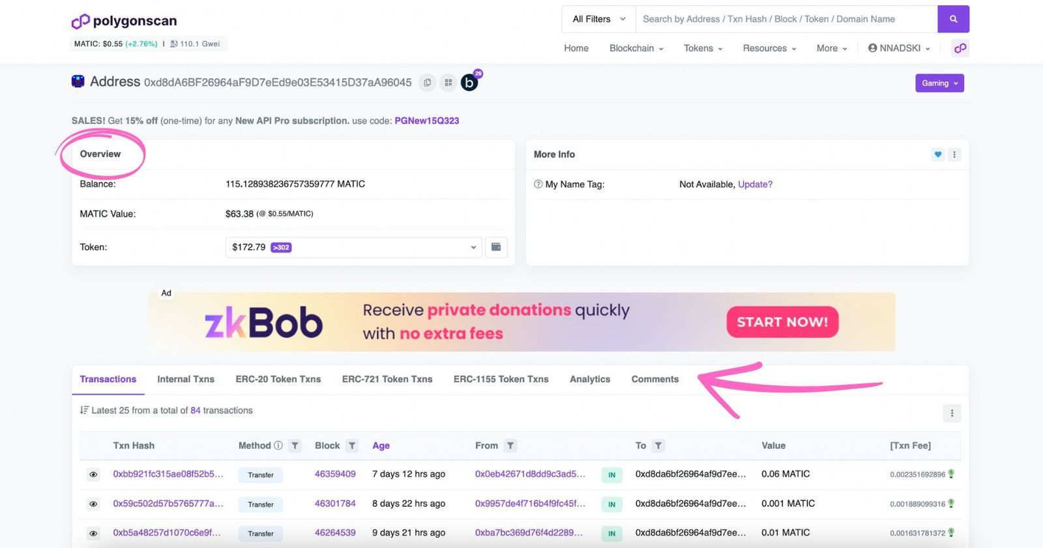Copy the address to clipboard icon
This screenshot has height=548, width=1043.
[427, 83]
